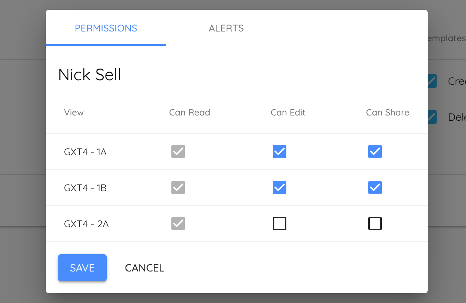466x303 pixels.
Task: Save the permission changes
Action: [82, 268]
